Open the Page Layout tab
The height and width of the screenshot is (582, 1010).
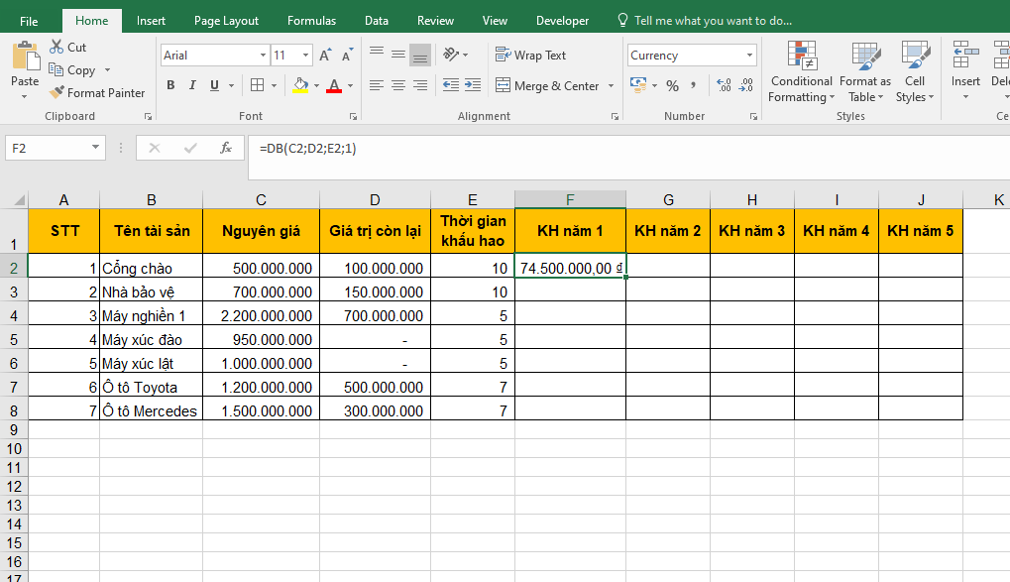click(x=226, y=21)
